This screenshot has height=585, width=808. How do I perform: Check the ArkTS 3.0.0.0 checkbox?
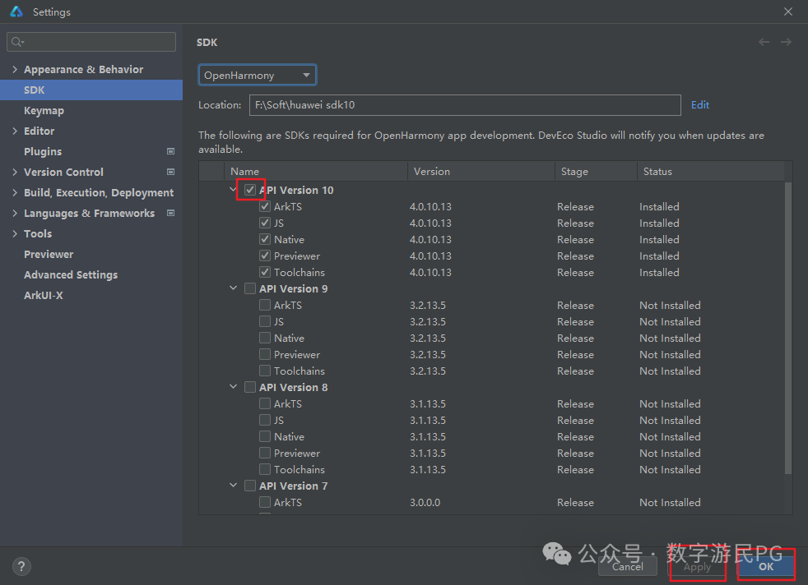tap(265, 502)
